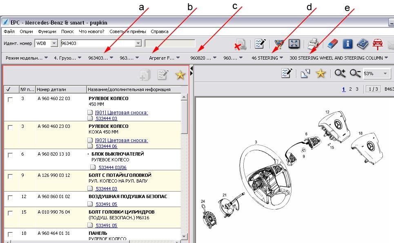Click the red car icon
This screenshot has height=243, width=394.
(377, 44)
